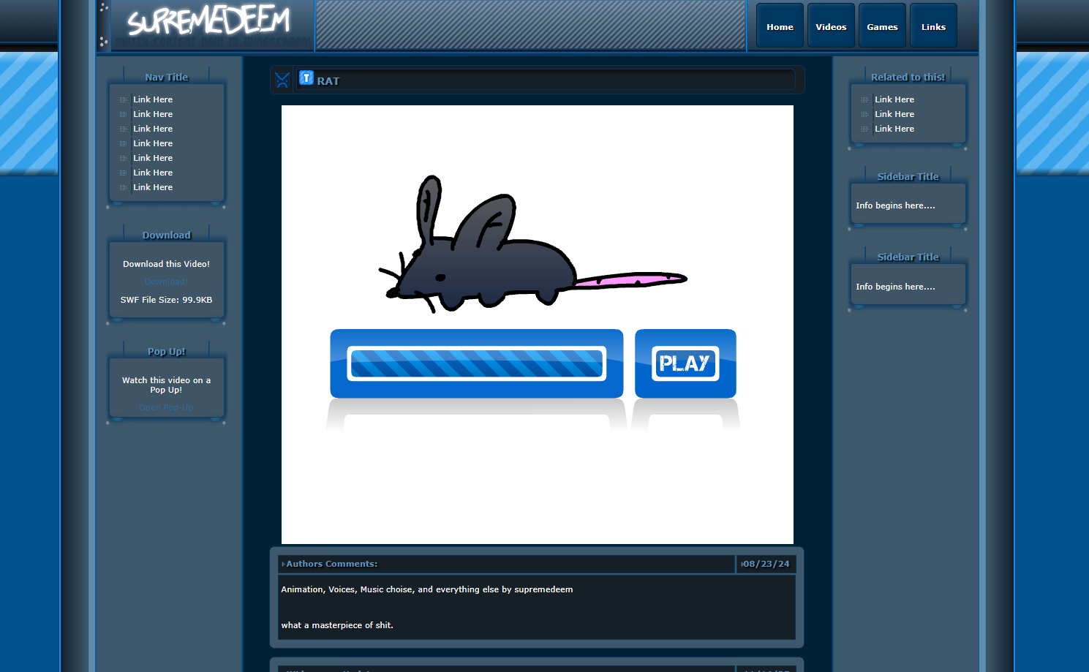Open the Videos menu tab
1089x672 pixels.
click(831, 27)
